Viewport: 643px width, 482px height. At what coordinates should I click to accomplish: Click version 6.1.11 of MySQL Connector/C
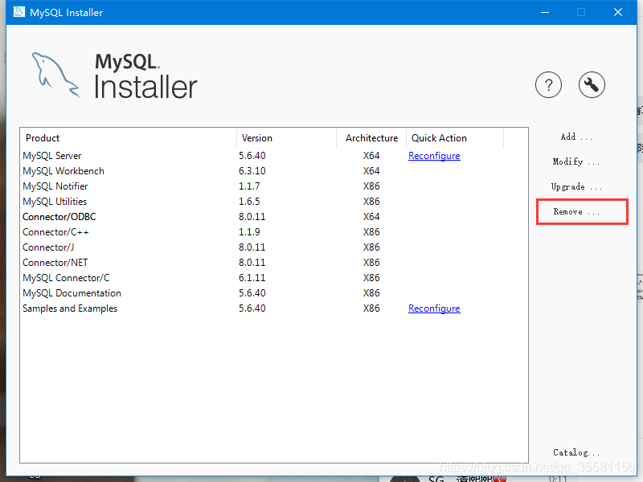pyautogui.click(x=252, y=277)
